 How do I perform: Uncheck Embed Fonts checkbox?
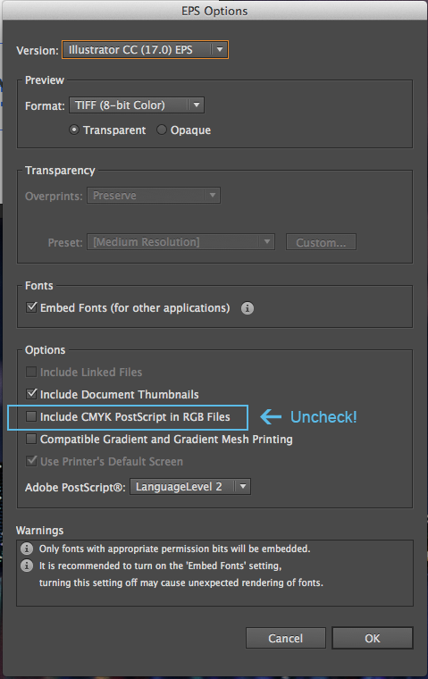[x=31, y=307]
